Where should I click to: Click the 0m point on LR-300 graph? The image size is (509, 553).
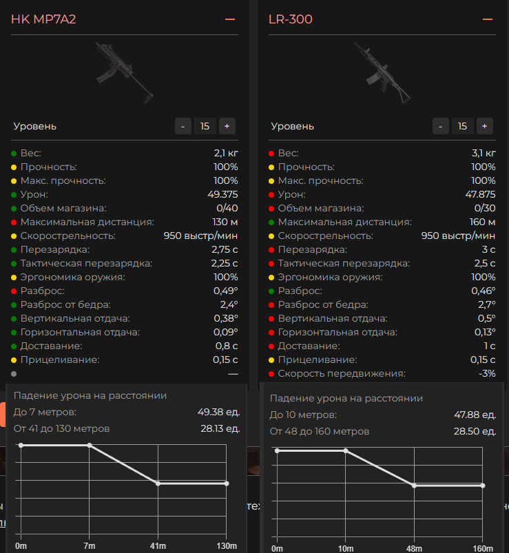coord(278,450)
